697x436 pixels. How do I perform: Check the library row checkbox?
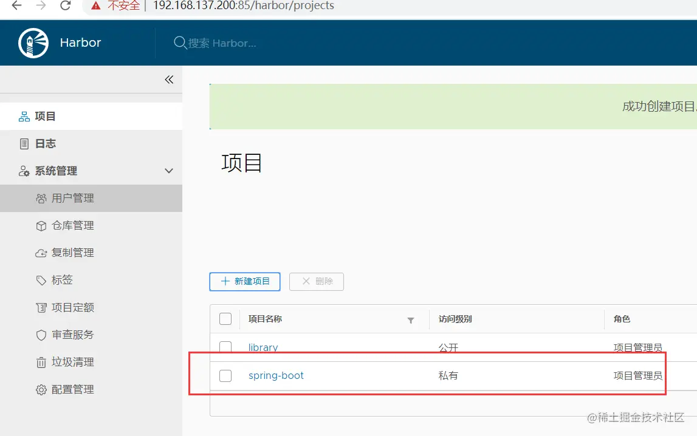(225, 347)
